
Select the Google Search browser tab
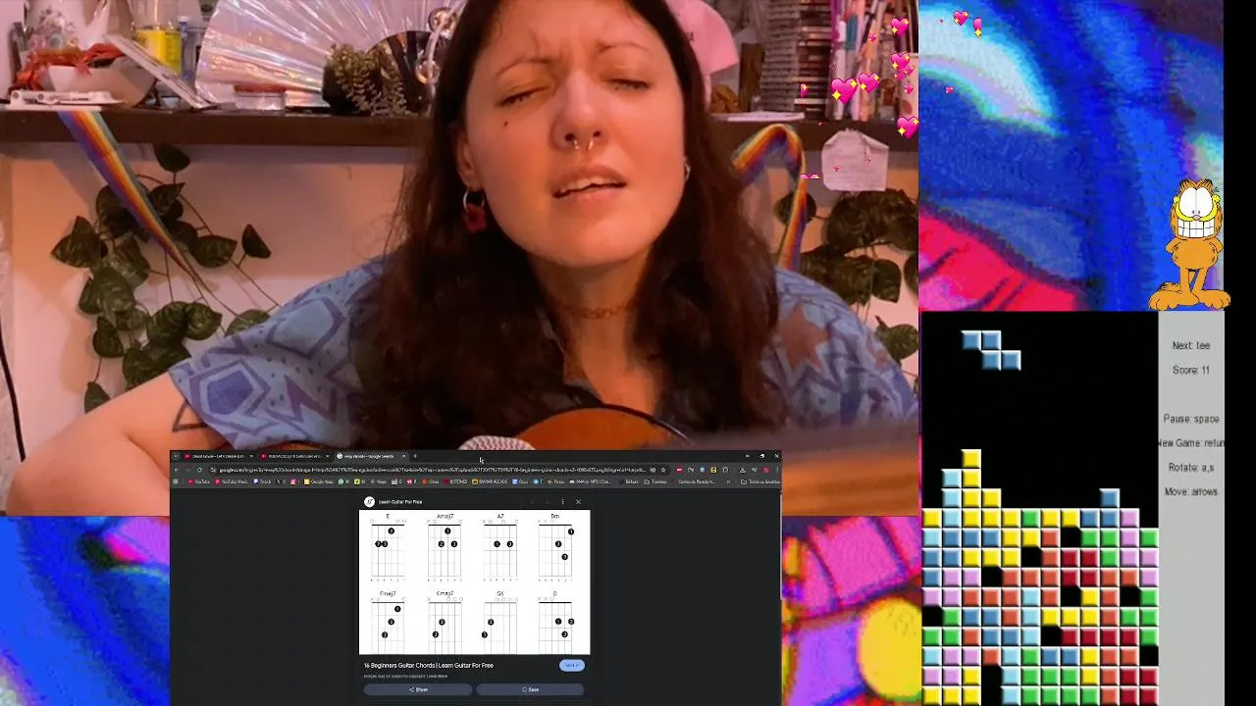coord(370,456)
